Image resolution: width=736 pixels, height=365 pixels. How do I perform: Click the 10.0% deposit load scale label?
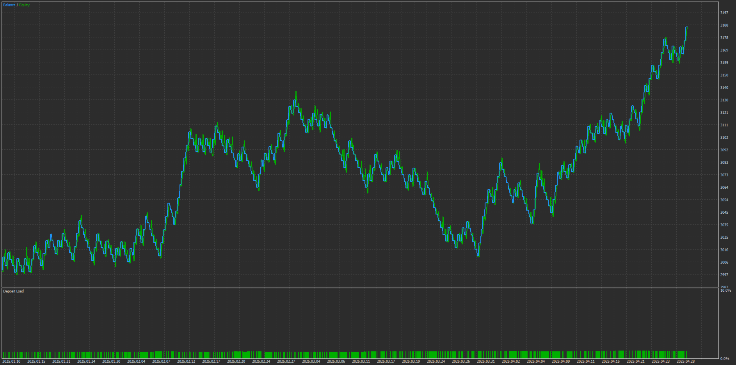tap(725, 291)
